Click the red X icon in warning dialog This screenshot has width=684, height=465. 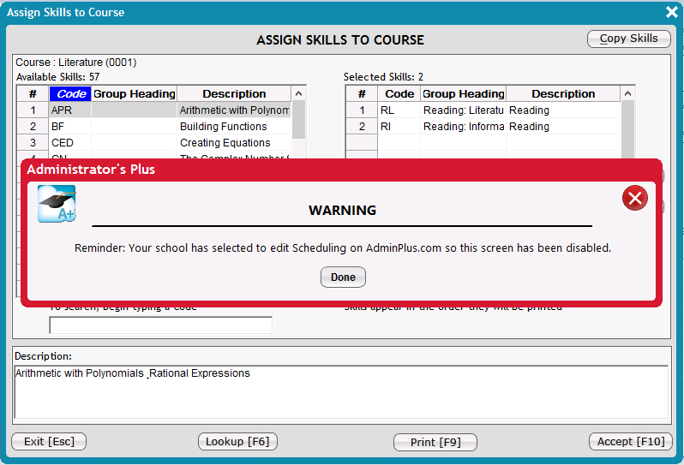tap(634, 199)
